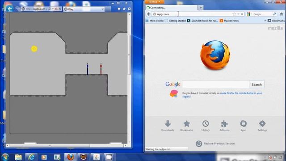Bookmark this page with Firefox star
The width and height of the screenshot is (286, 161).
234,14
